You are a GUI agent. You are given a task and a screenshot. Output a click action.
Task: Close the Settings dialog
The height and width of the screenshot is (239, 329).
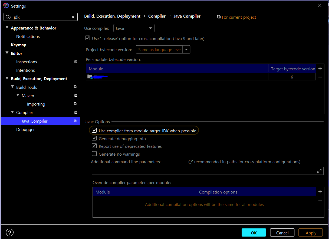click(x=320, y=5)
